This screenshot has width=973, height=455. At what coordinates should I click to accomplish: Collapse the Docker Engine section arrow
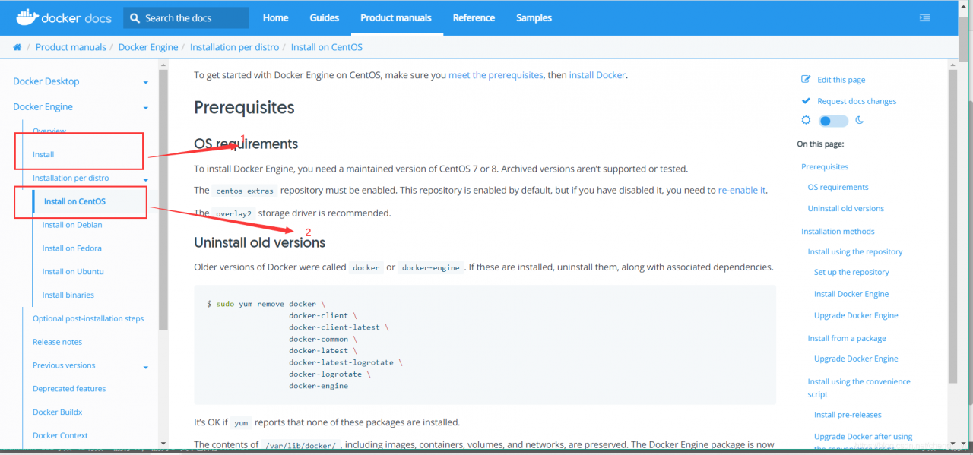[x=146, y=108]
